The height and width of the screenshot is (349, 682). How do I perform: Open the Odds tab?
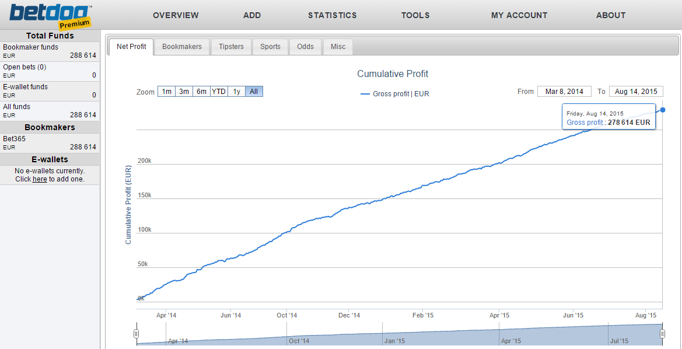click(x=305, y=47)
